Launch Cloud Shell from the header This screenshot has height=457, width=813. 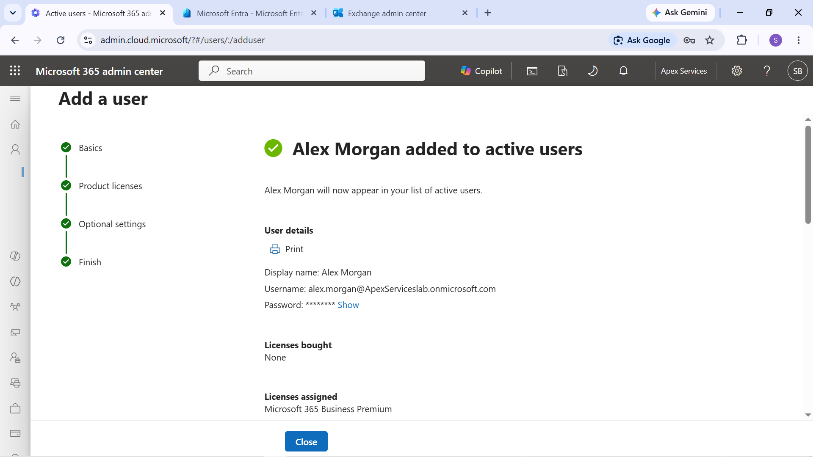(x=532, y=71)
